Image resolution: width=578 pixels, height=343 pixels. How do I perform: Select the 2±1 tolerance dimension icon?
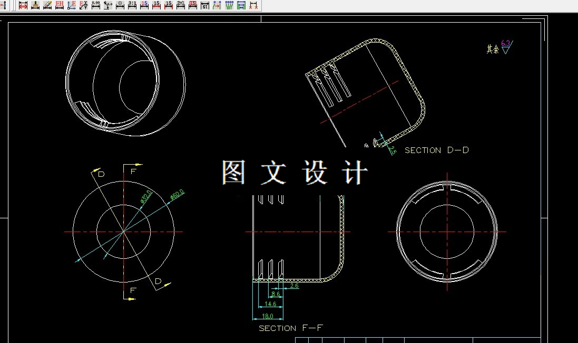[x=181, y=5]
